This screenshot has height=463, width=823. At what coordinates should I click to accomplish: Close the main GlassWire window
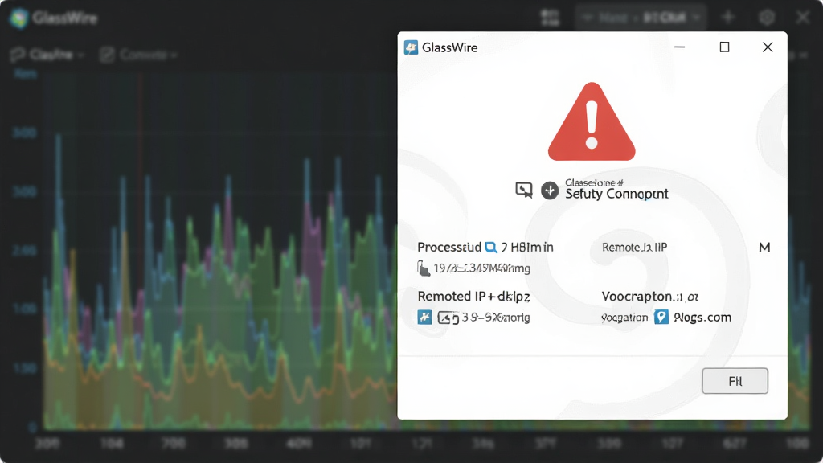click(803, 18)
